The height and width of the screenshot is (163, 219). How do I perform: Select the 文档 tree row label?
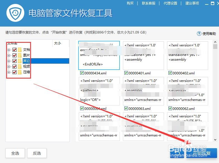click(26, 50)
